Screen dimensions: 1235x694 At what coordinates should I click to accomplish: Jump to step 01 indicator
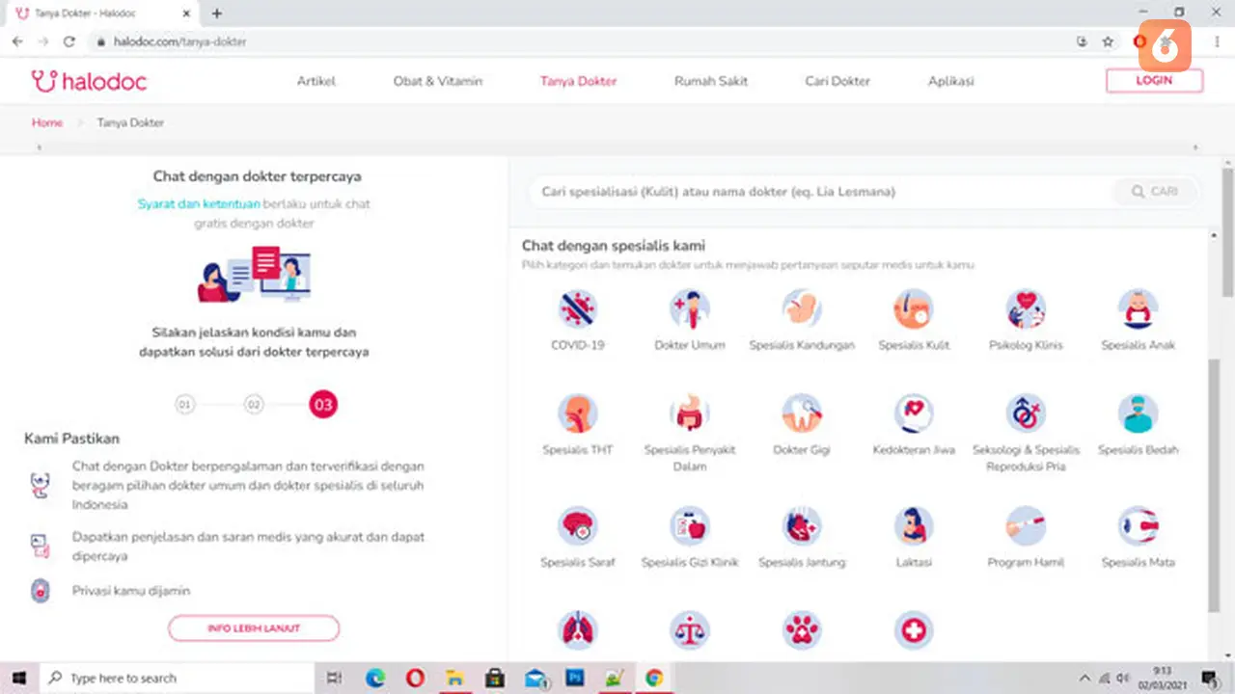pyautogui.click(x=185, y=405)
